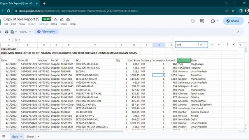Click the horizontal scrollbar
The image size is (249, 140).
(62, 131)
